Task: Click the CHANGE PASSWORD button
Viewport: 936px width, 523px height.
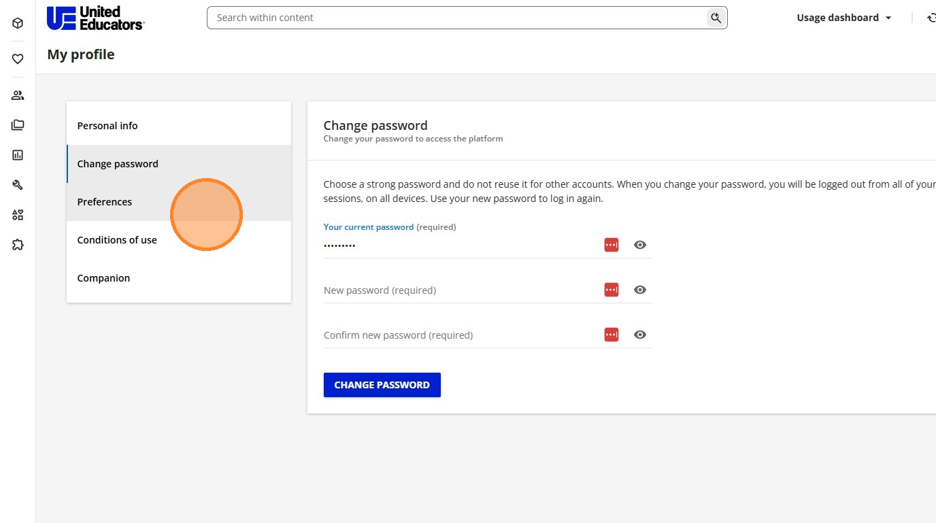Action: pyautogui.click(x=382, y=385)
